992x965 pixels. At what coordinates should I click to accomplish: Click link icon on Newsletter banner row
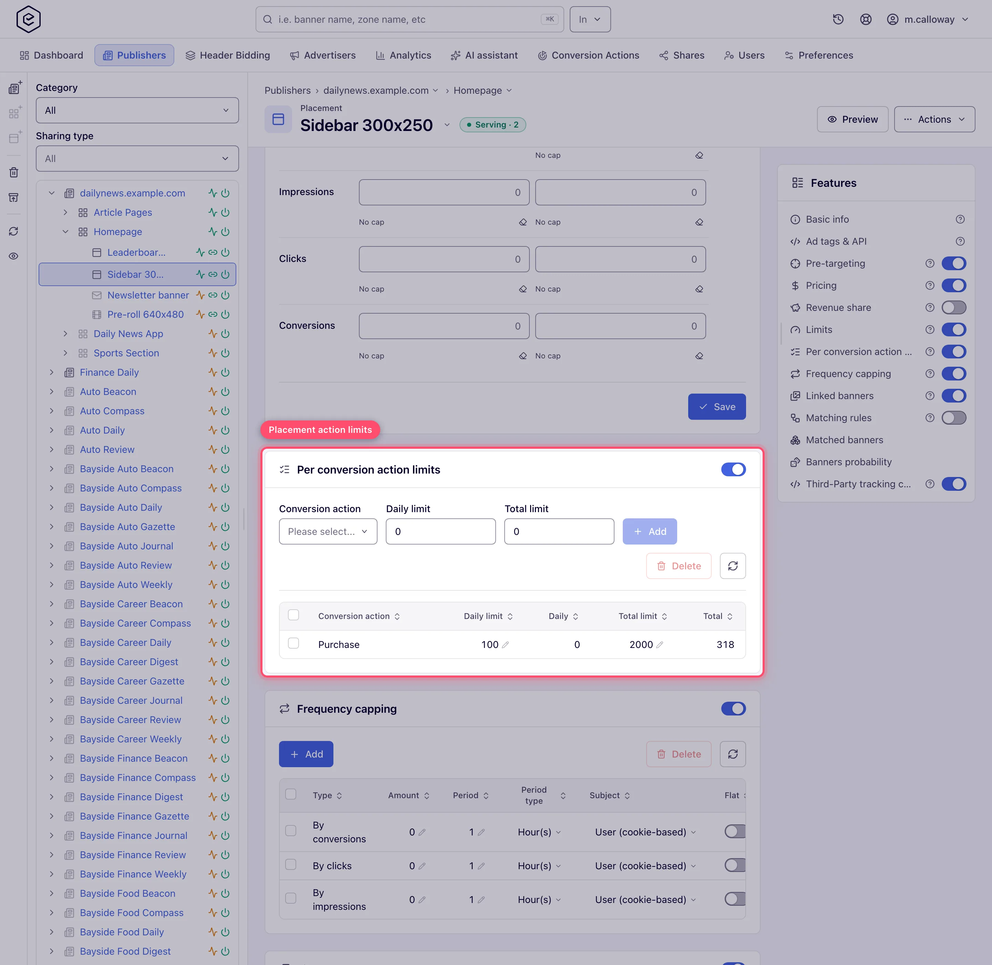pos(213,295)
